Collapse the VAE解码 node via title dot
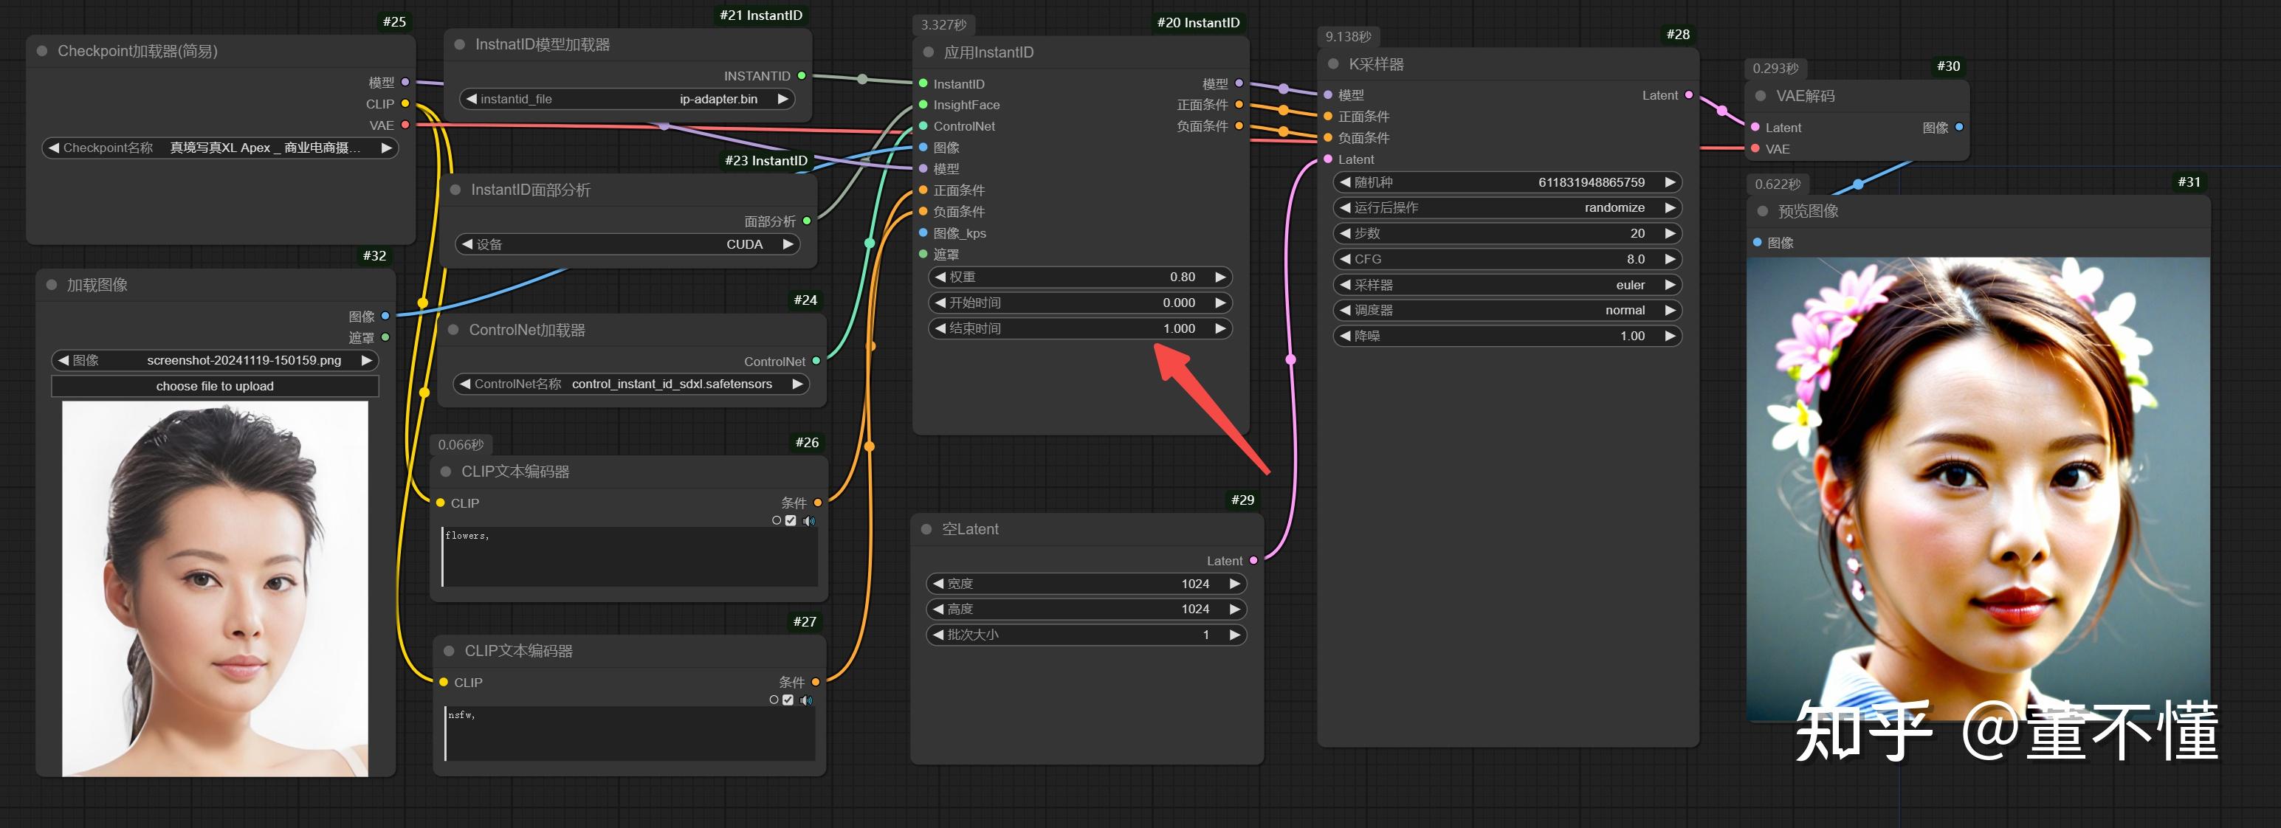The image size is (2281, 828). tap(1761, 96)
